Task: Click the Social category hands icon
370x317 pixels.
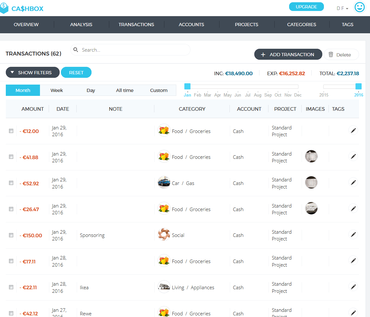Action: pos(164,235)
